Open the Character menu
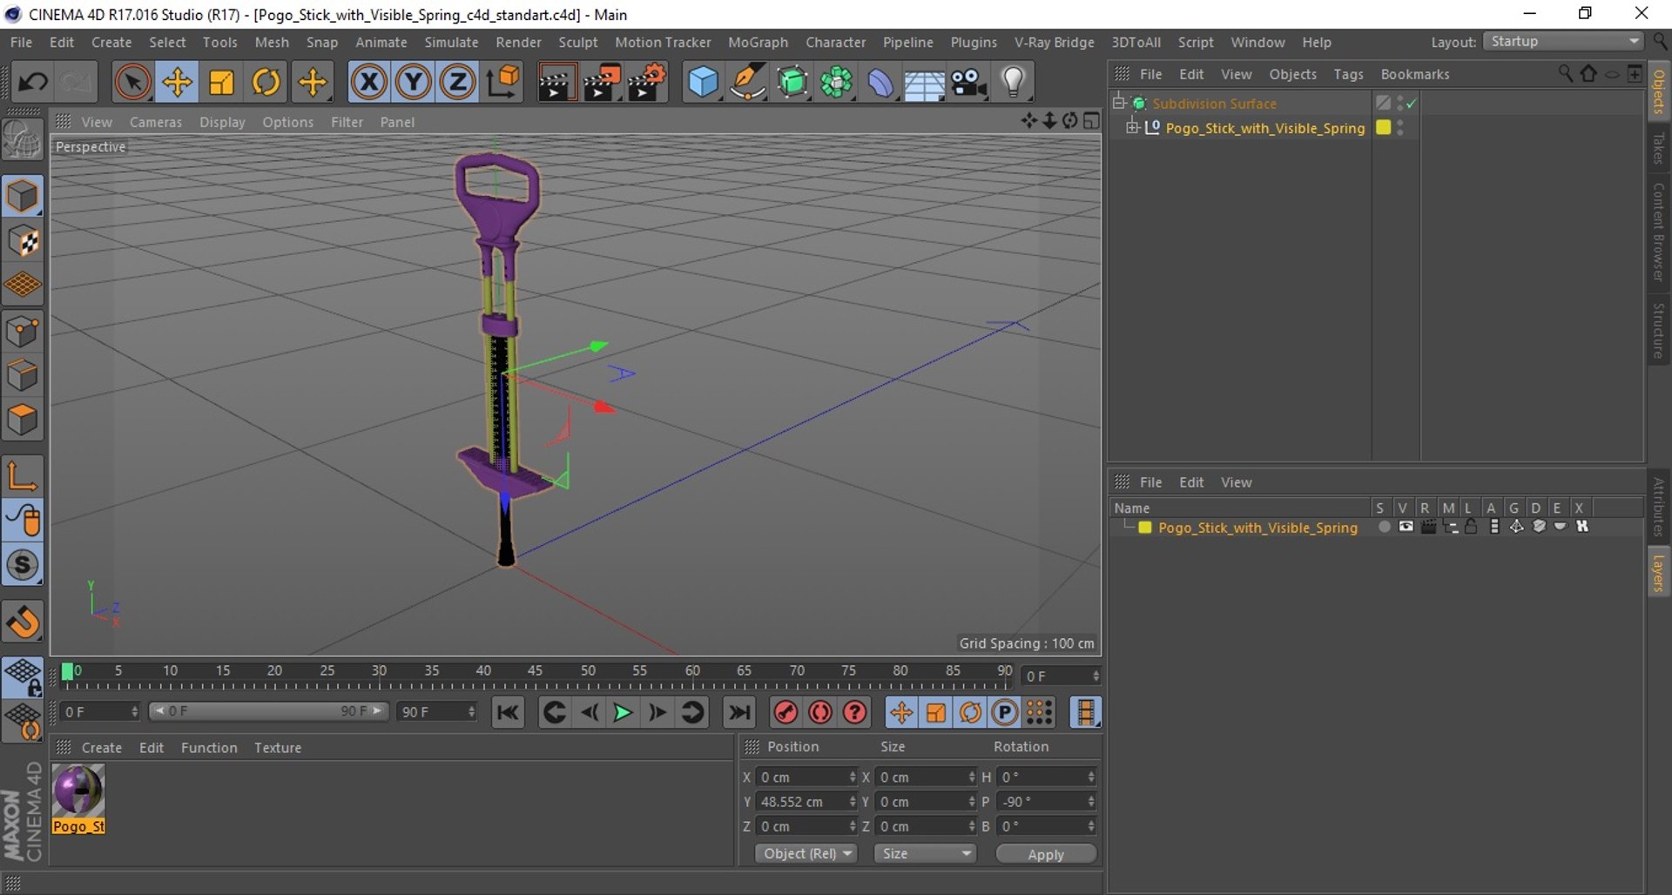 pyautogui.click(x=835, y=42)
